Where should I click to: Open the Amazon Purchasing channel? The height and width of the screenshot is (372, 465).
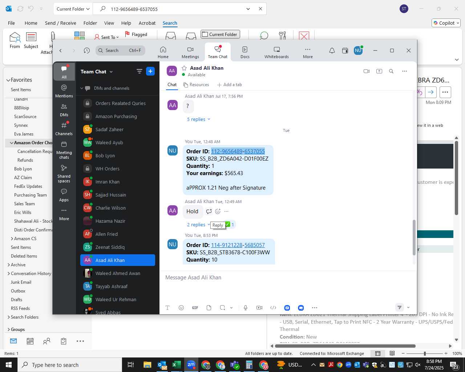coord(118,116)
